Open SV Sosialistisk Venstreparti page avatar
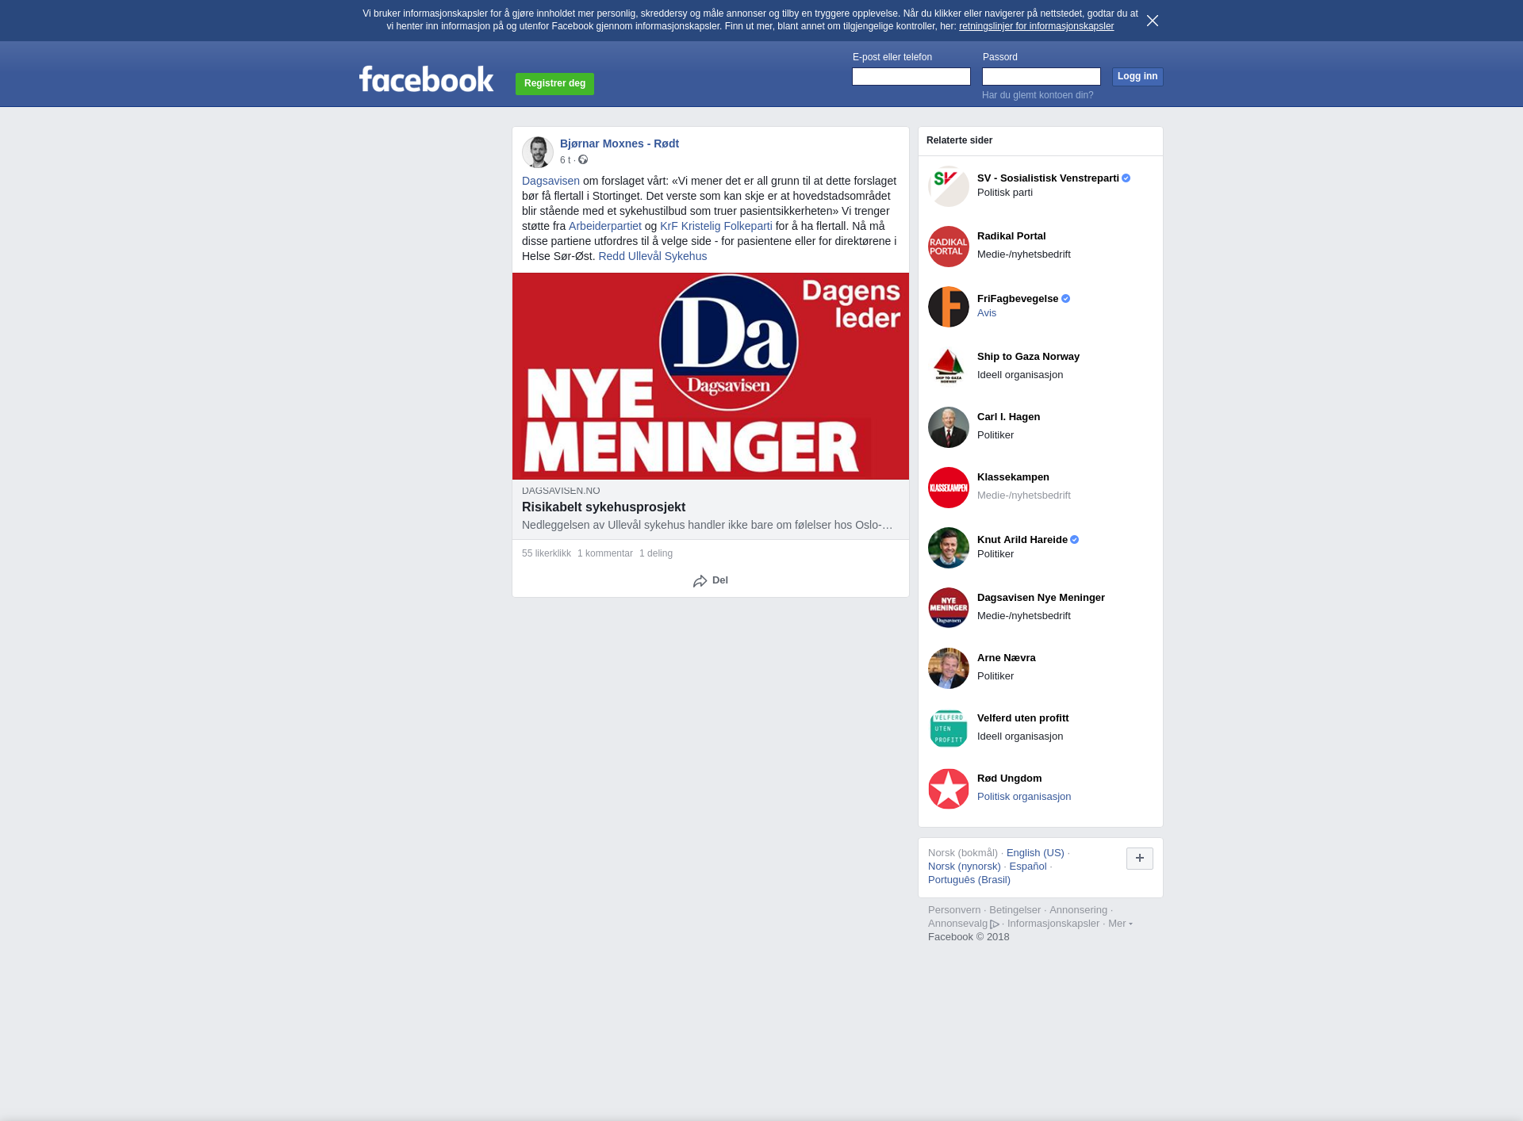This screenshot has width=1523, height=1121. point(949,186)
